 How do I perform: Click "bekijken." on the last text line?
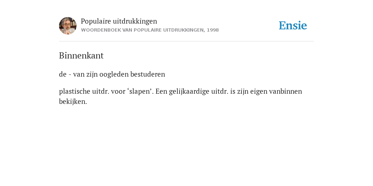(x=73, y=102)
